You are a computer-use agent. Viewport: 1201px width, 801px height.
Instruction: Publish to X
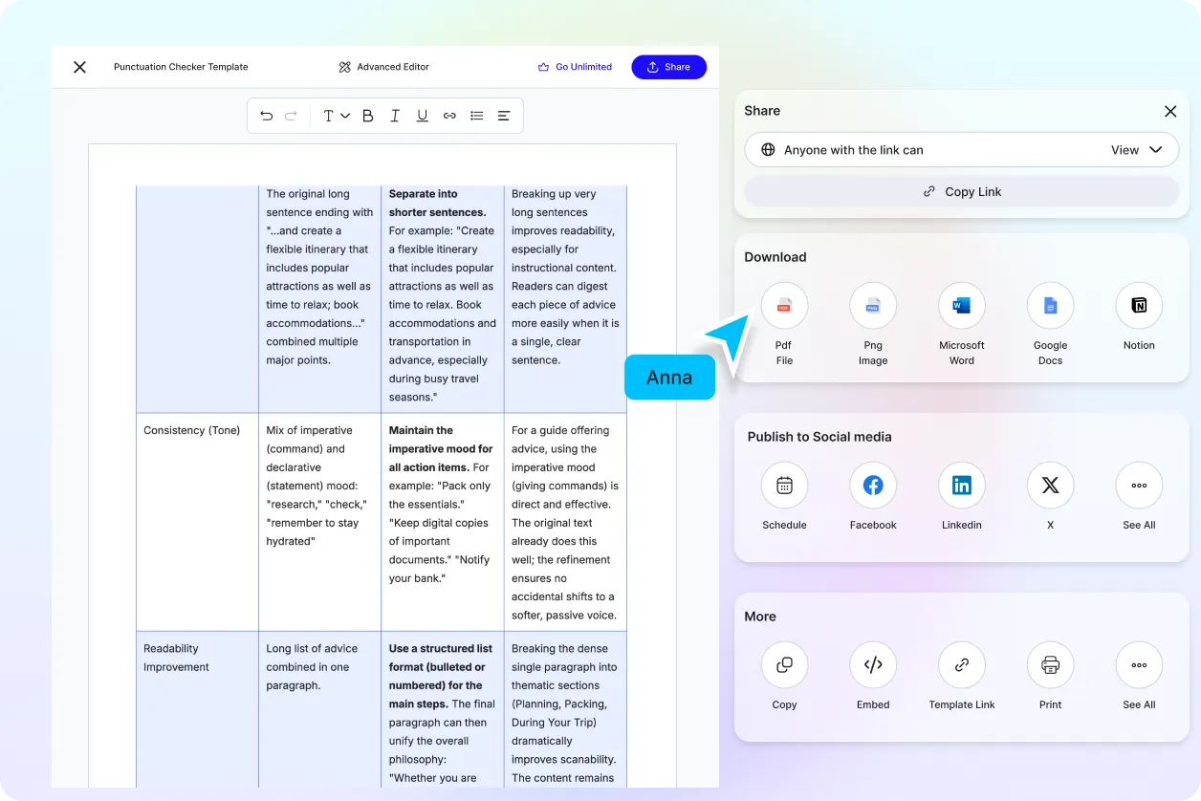coord(1050,486)
